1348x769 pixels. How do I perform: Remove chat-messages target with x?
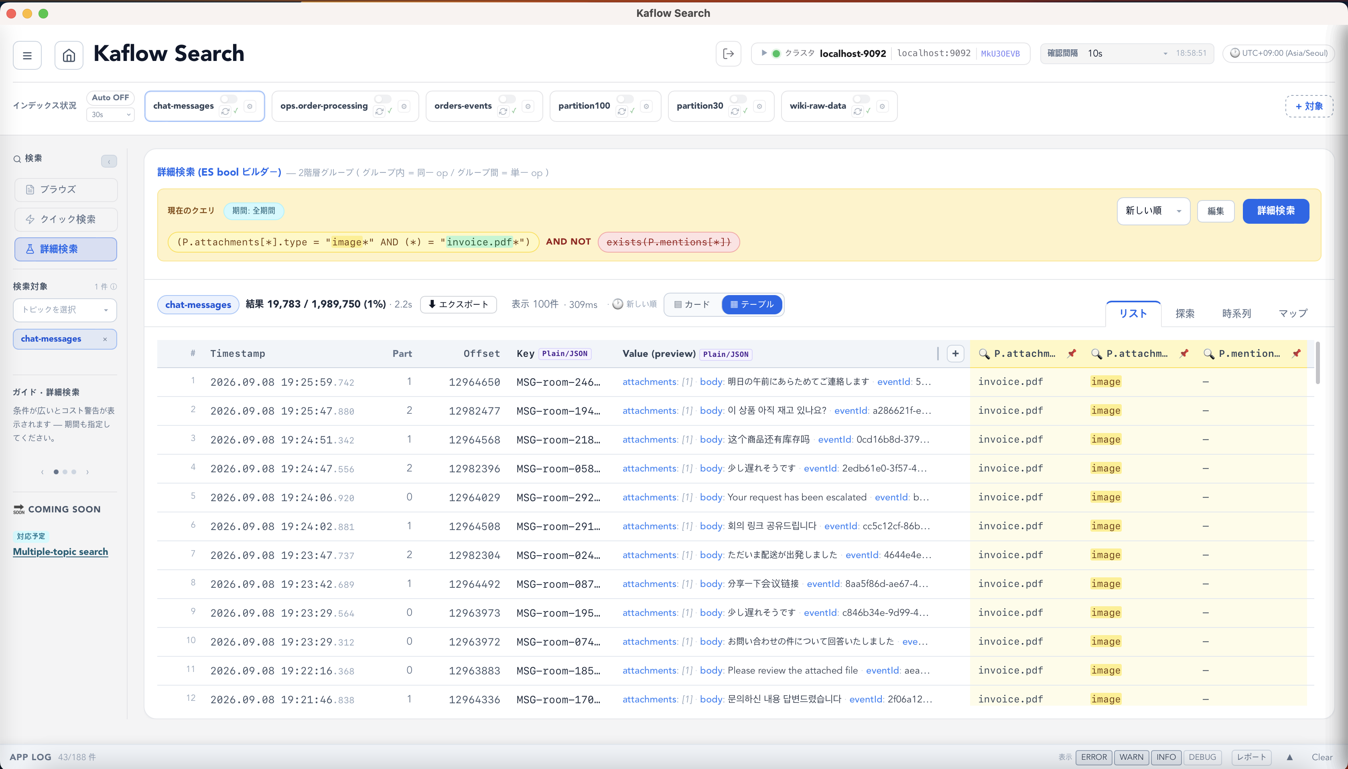(x=105, y=339)
